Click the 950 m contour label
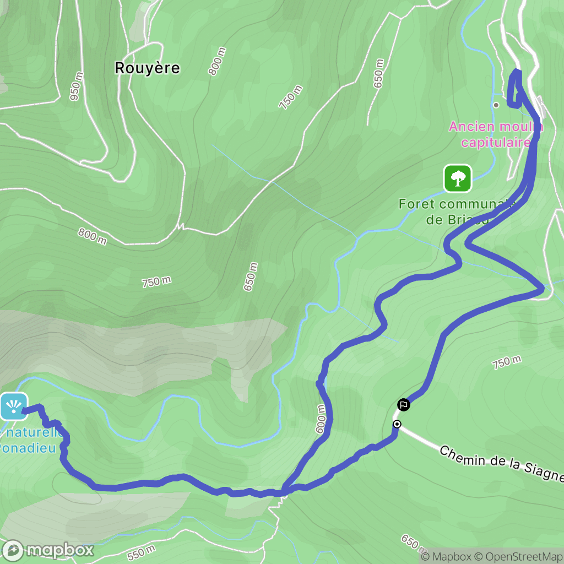 [x=77, y=86]
